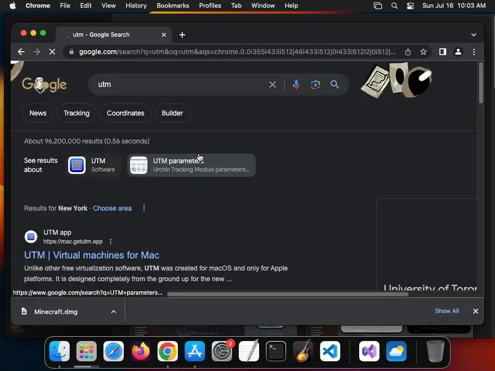Image resolution: width=495 pixels, height=371 pixels.
Task: Click the vertical page scrollbar
Action: point(481,83)
